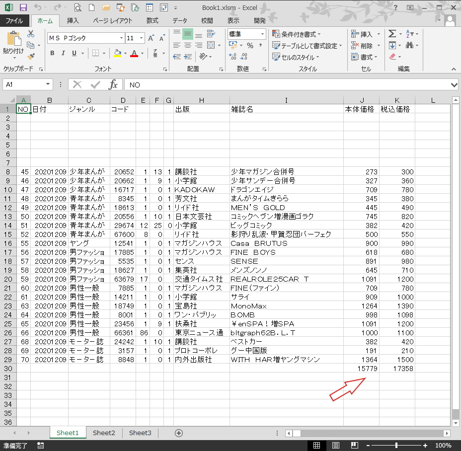
Task: Apply percent style format
Action: (250, 45)
